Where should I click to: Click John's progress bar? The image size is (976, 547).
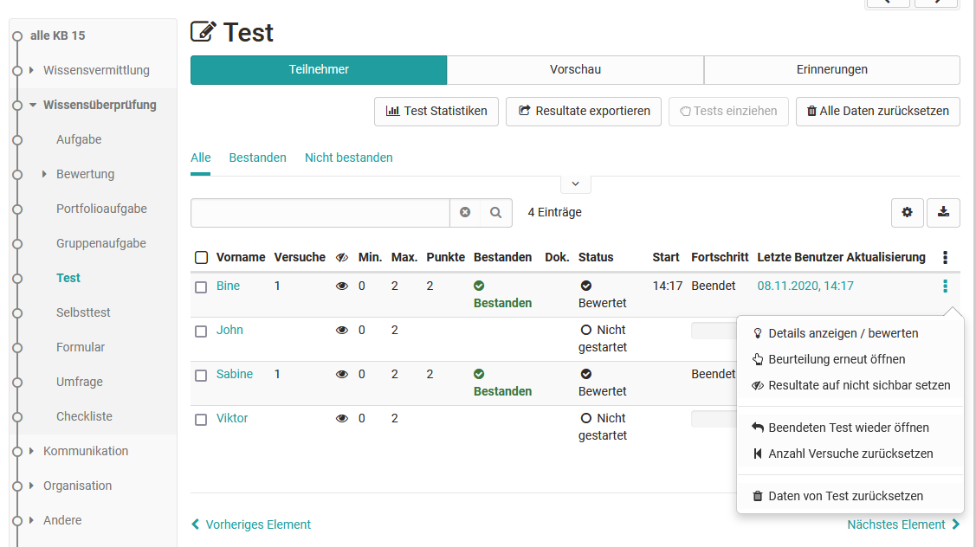pos(714,330)
